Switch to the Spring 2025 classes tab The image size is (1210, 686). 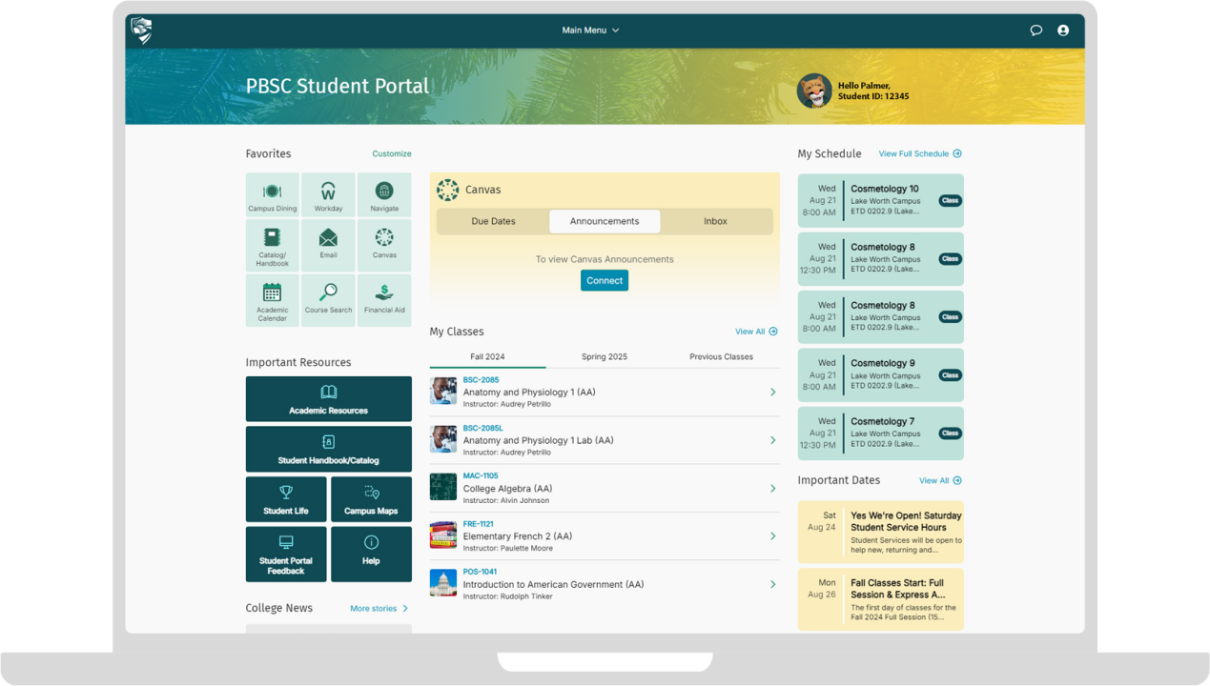(605, 357)
